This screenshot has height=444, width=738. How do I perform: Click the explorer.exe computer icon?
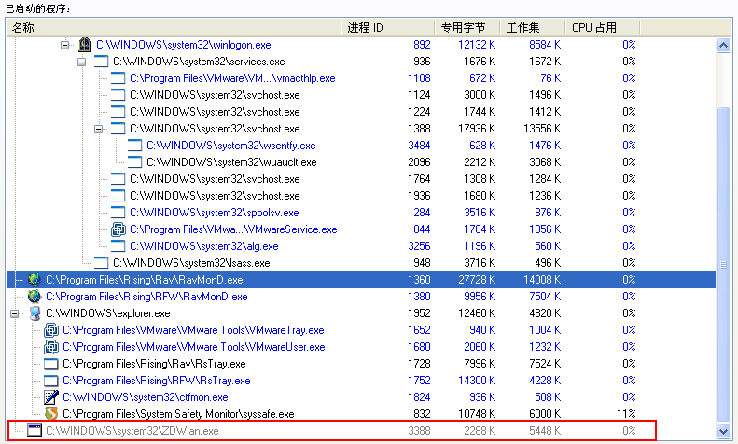35,313
